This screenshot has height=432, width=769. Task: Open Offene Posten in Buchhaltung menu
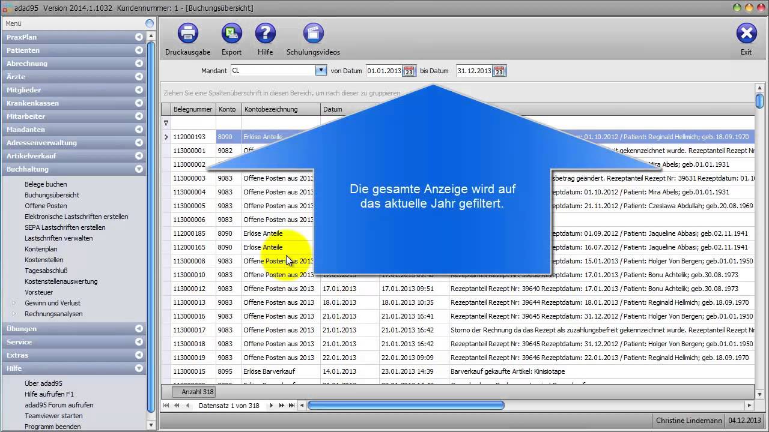point(46,206)
